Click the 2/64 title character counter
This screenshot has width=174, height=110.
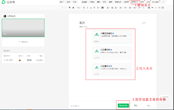[x=144, y=23]
